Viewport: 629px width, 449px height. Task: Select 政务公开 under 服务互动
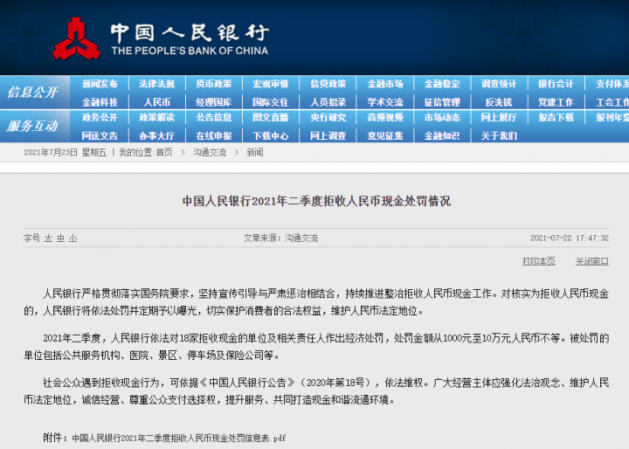click(x=100, y=118)
